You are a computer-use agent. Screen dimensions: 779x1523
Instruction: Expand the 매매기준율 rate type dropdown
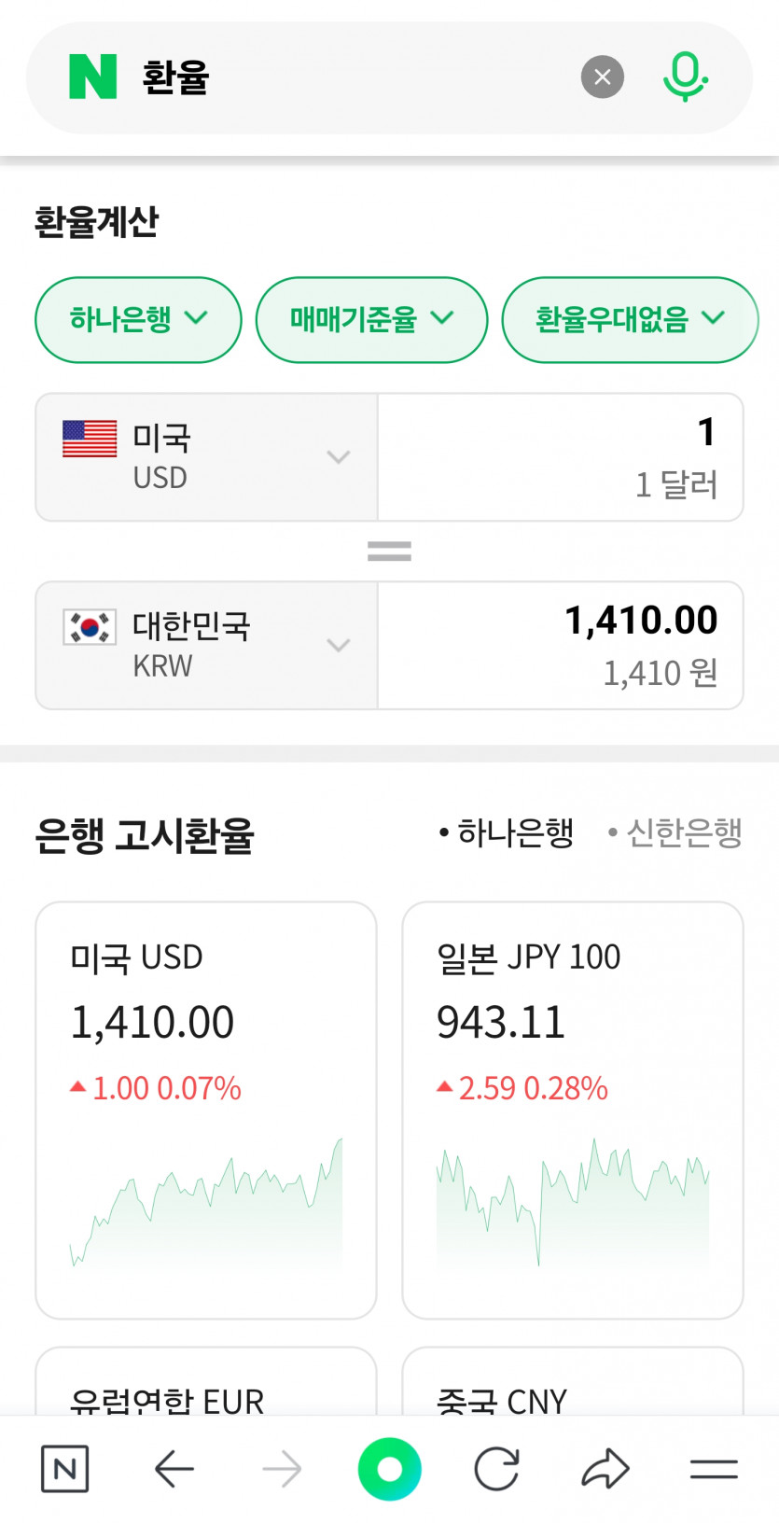pos(371,319)
